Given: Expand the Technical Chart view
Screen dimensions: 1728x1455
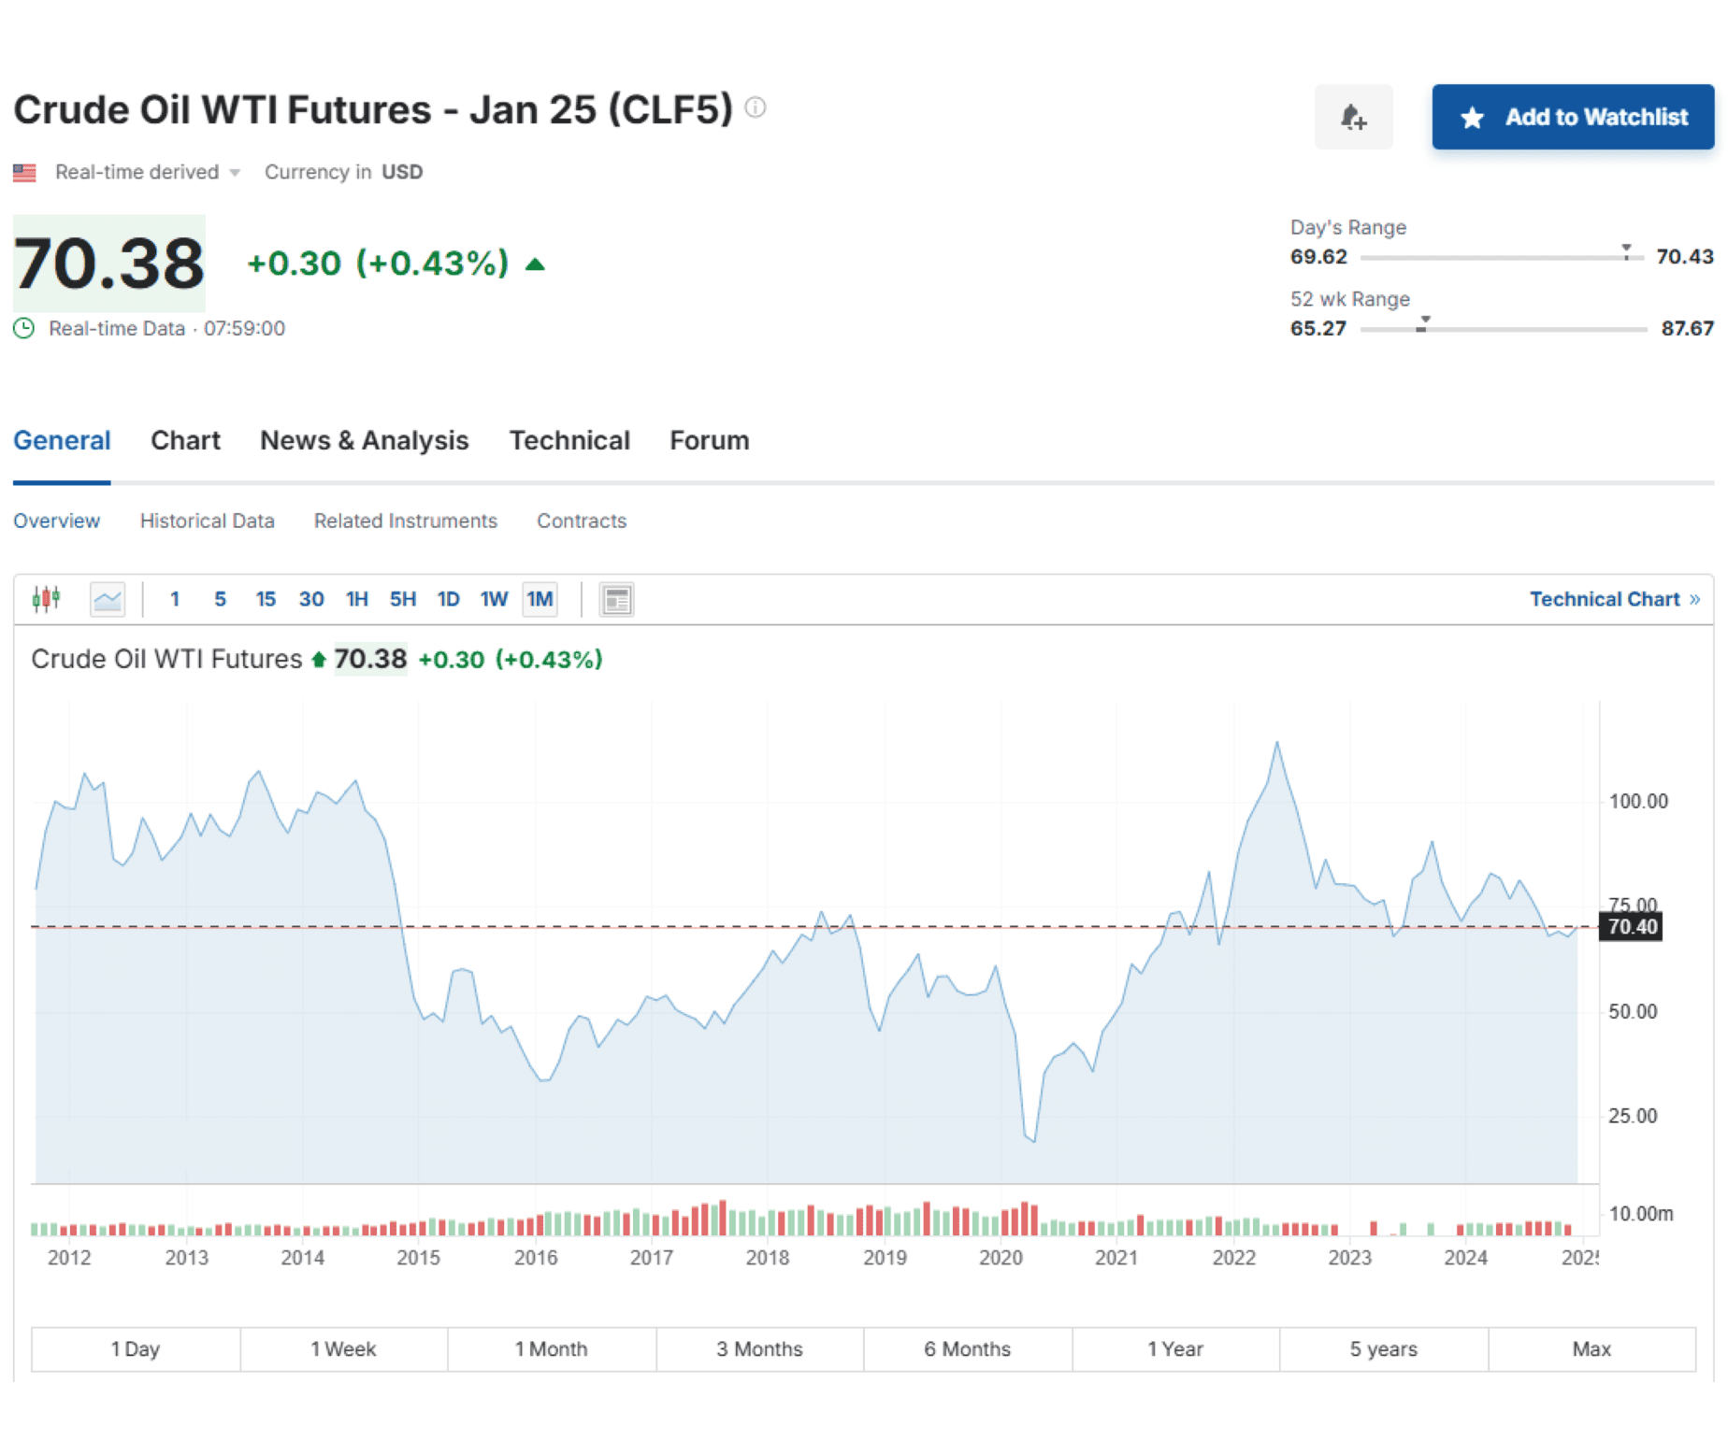Looking at the screenshot, I should (x=1613, y=599).
